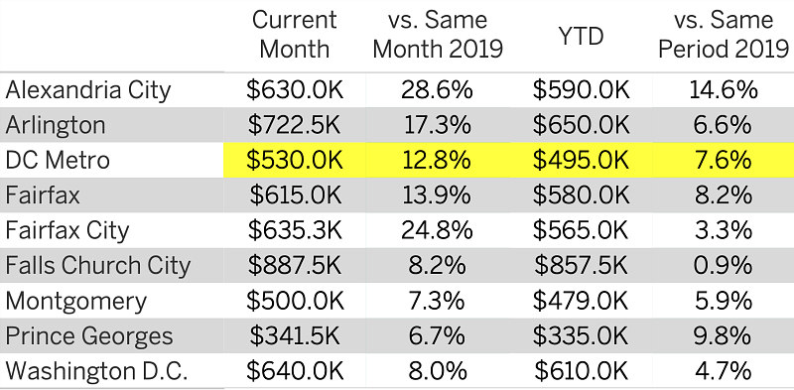
Task: Click the 28.6% Alexandria City change value
Action: [437, 90]
